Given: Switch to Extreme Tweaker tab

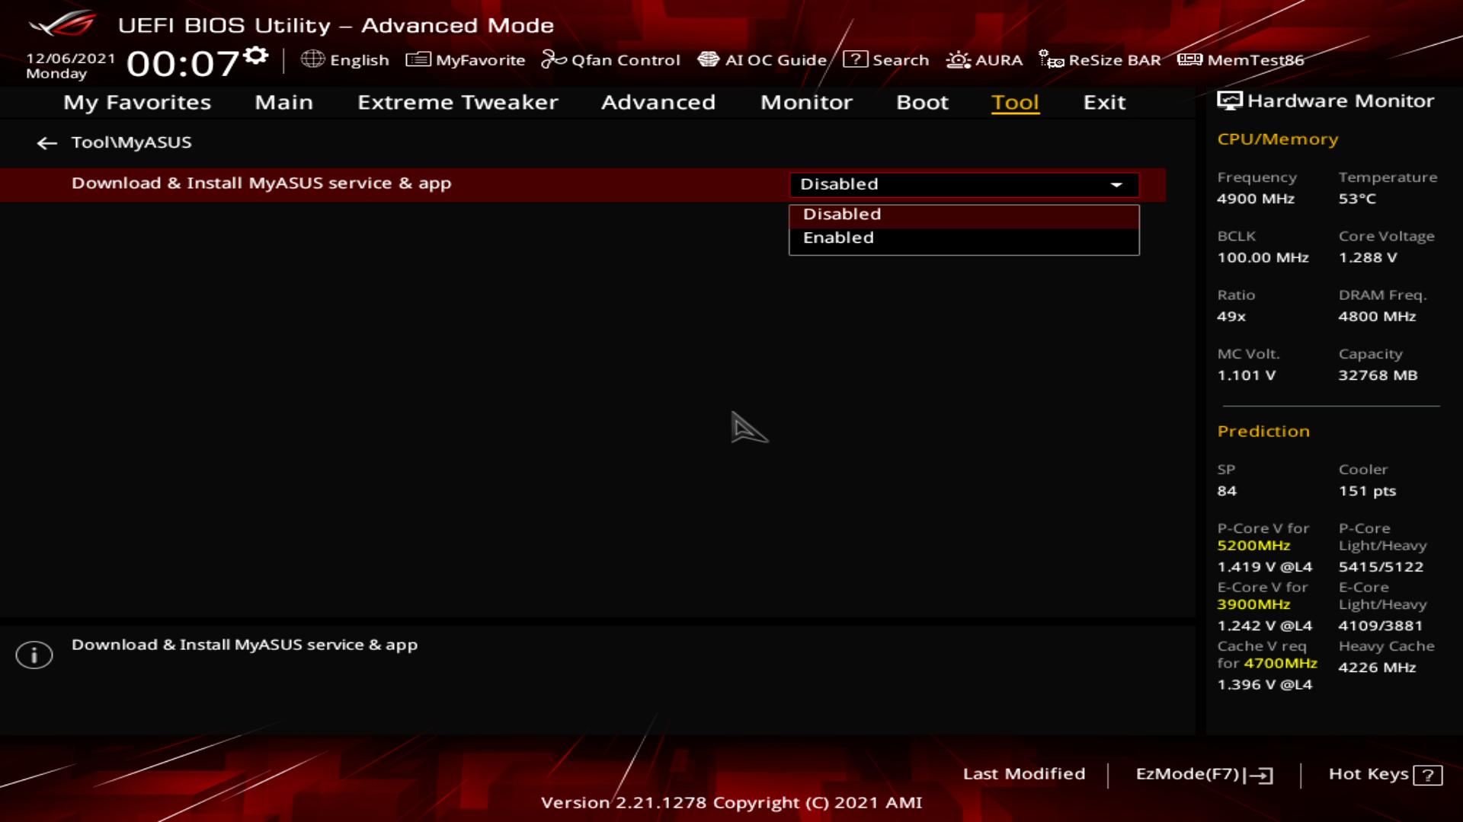Looking at the screenshot, I should click(457, 103).
